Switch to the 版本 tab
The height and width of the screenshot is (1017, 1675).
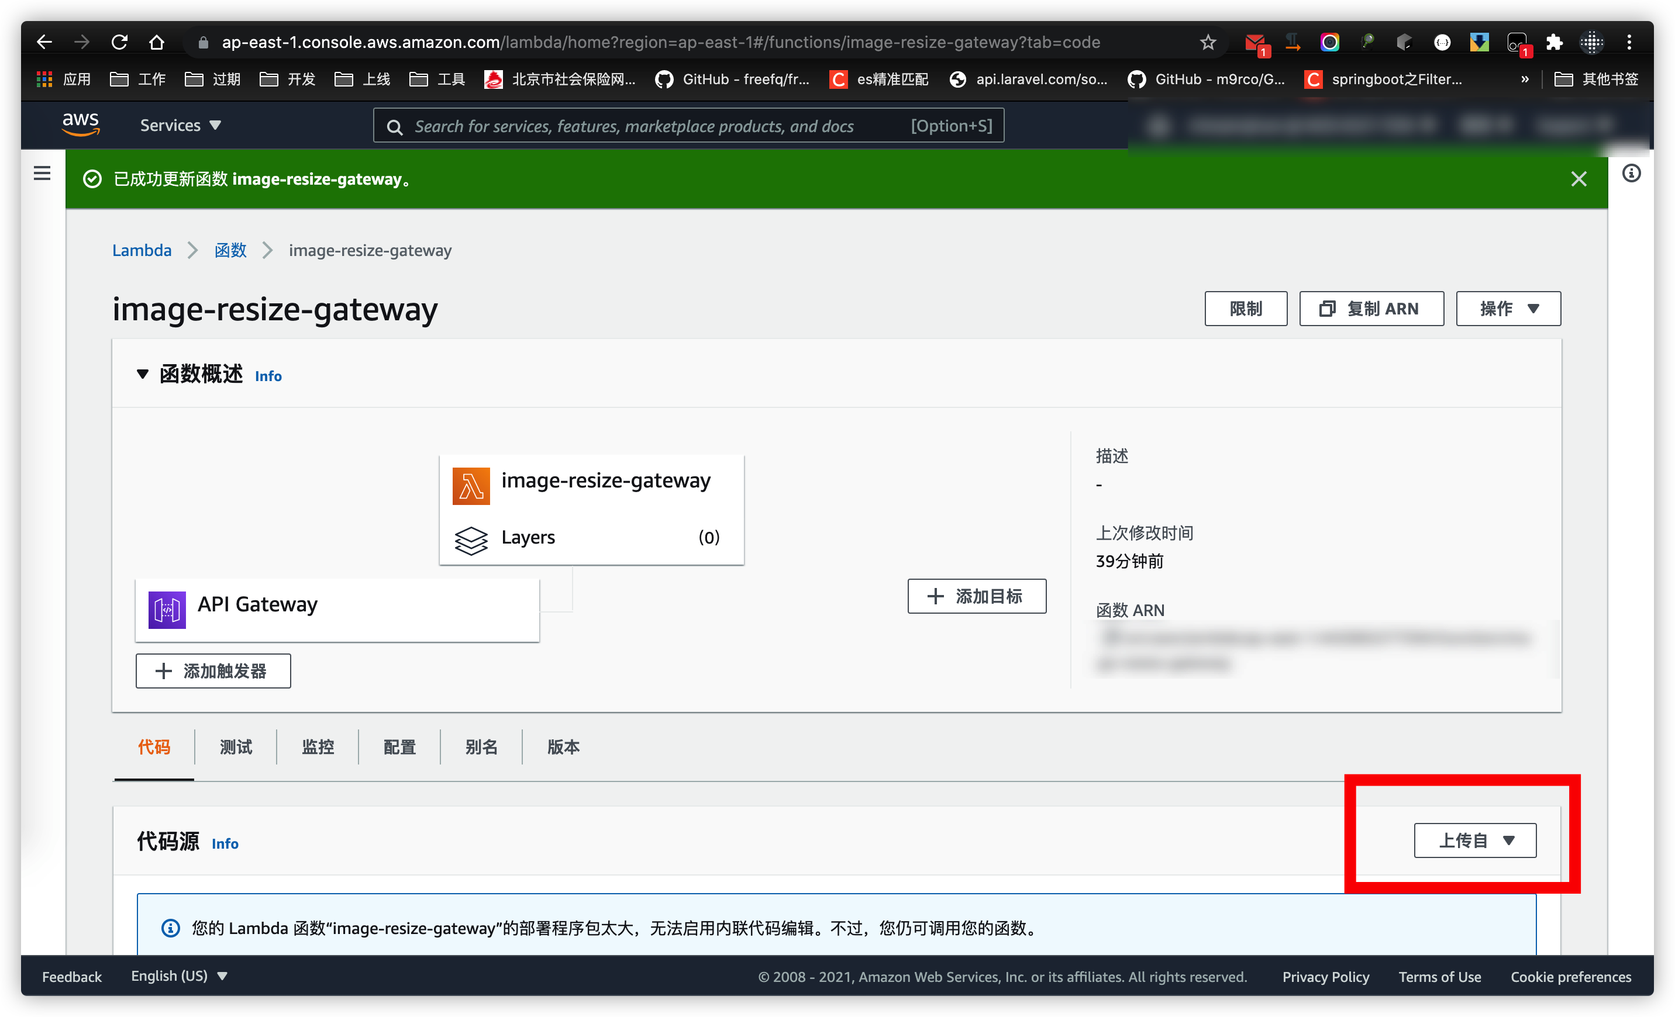click(564, 746)
